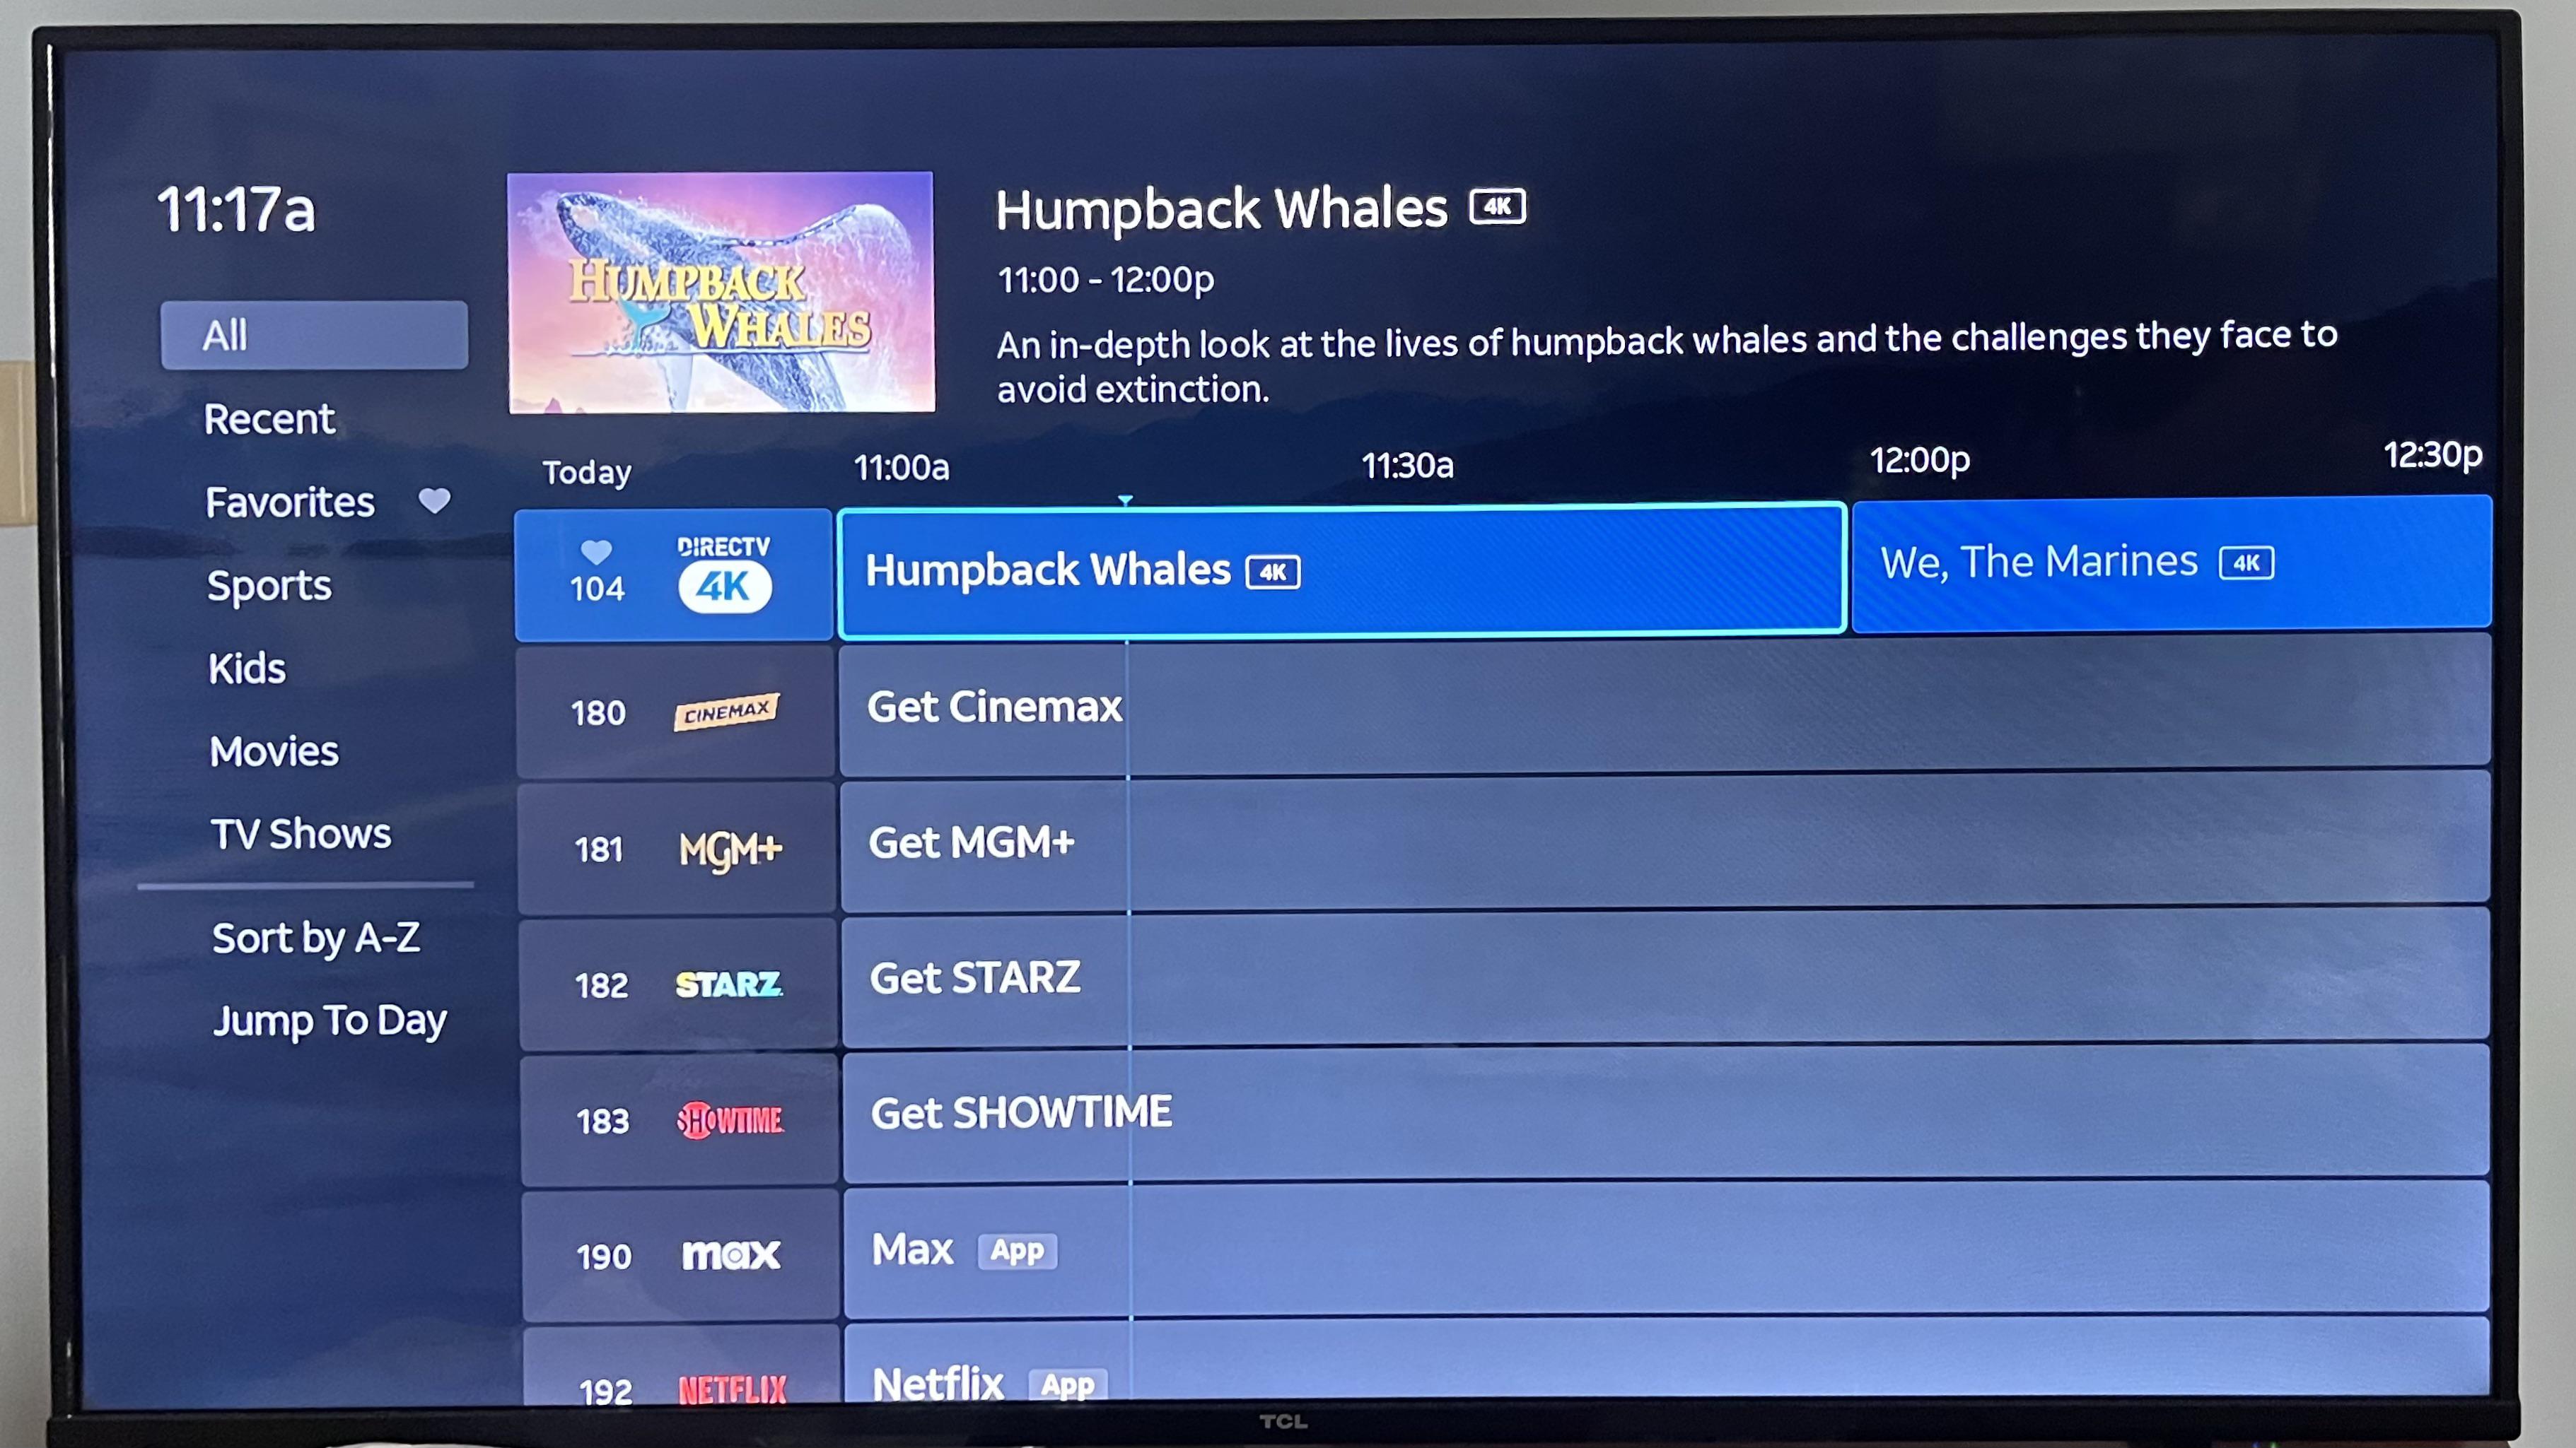Screen dimensions: 2576x1448
Task: Select the Netflix channel logo
Action: pyautogui.click(x=732, y=1389)
